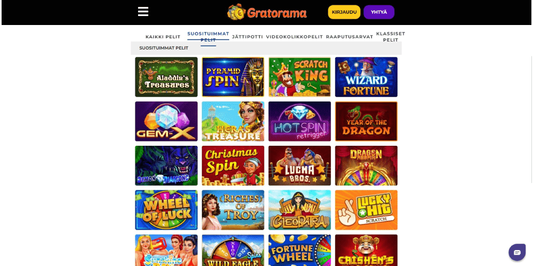
Task: Launch the Pyramid Spin game
Action: (233, 77)
